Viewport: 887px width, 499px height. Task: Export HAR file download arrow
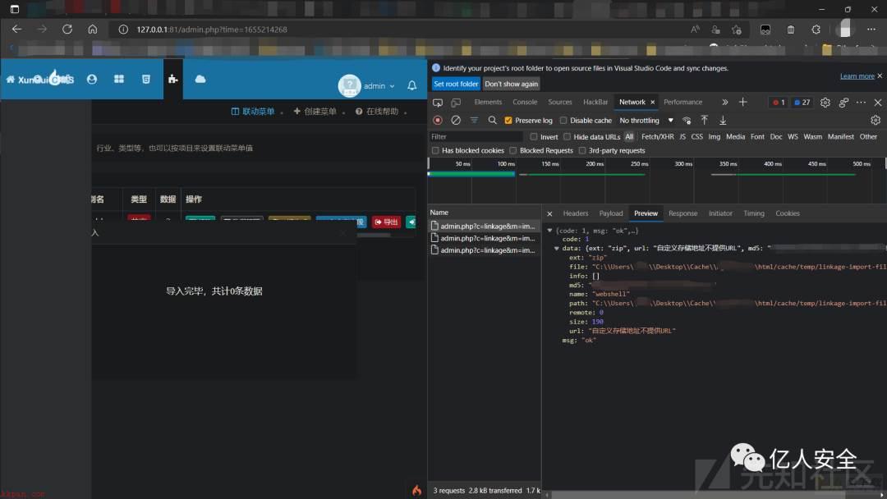click(x=723, y=121)
